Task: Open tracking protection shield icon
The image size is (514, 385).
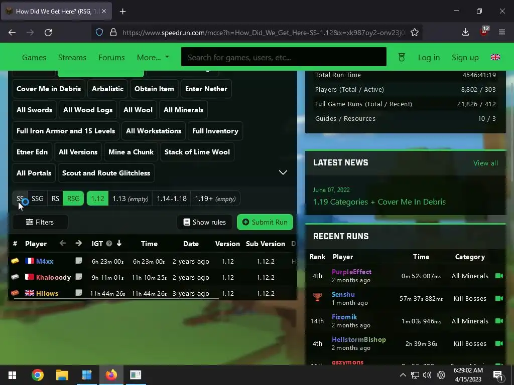Action: coord(99,33)
